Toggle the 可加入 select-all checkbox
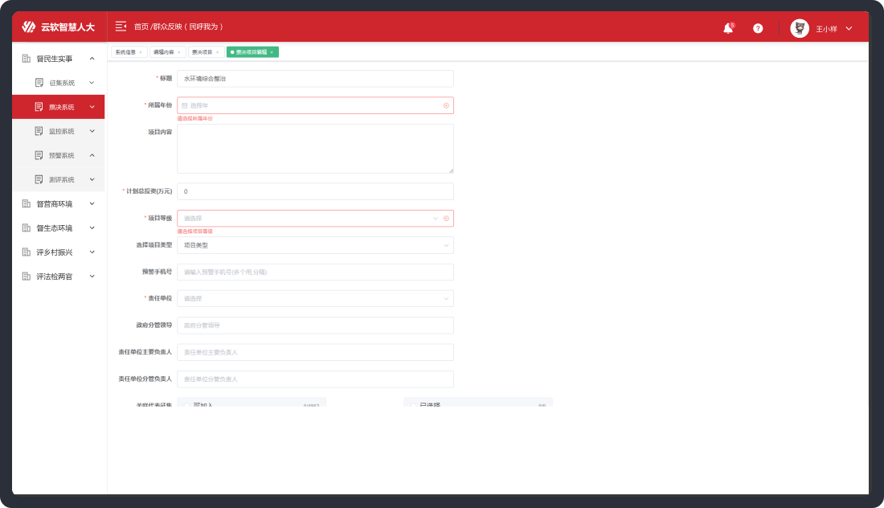The height and width of the screenshot is (508, 884). tap(186, 405)
